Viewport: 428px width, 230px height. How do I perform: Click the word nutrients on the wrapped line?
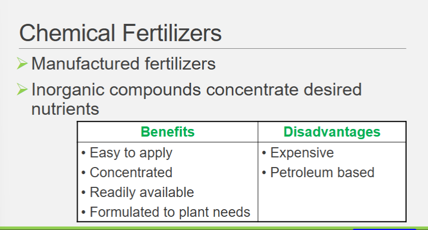click(65, 109)
